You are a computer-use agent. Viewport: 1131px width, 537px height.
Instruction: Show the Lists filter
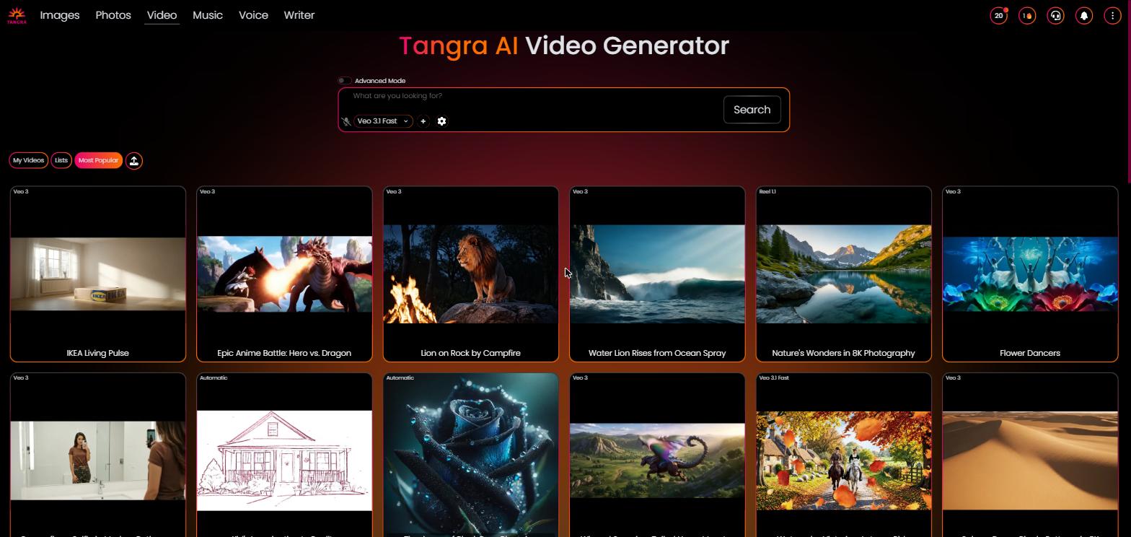click(61, 160)
